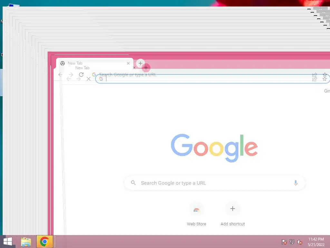Click the reload page icon

[81, 75]
